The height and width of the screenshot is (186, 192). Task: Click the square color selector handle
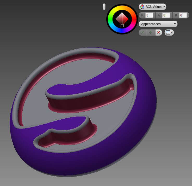122,26
